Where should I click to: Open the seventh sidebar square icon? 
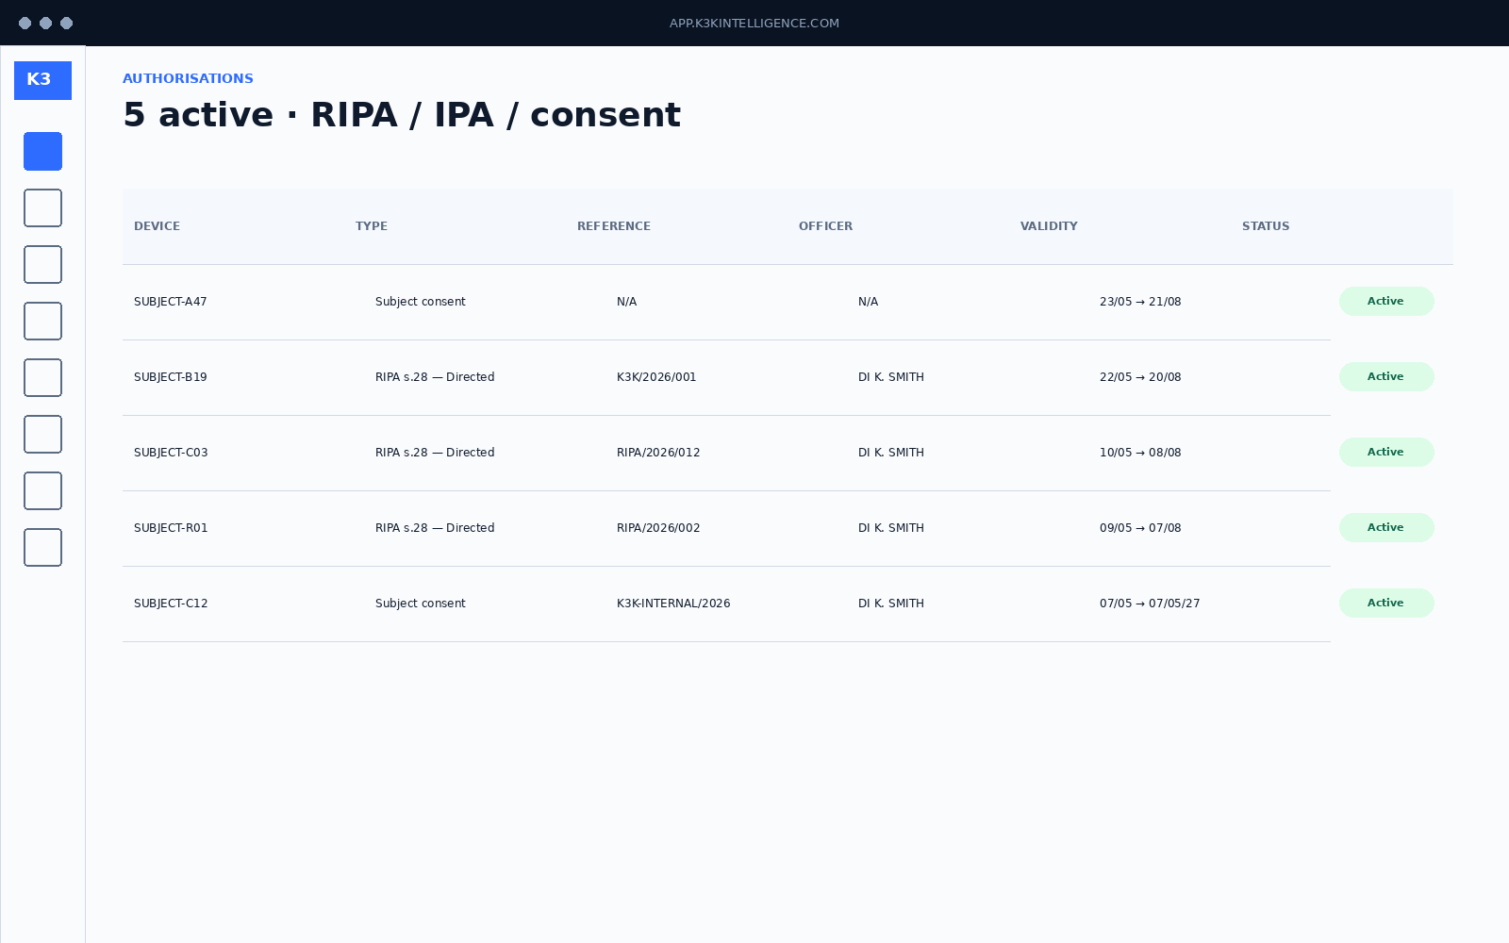(x=42, y=490)
